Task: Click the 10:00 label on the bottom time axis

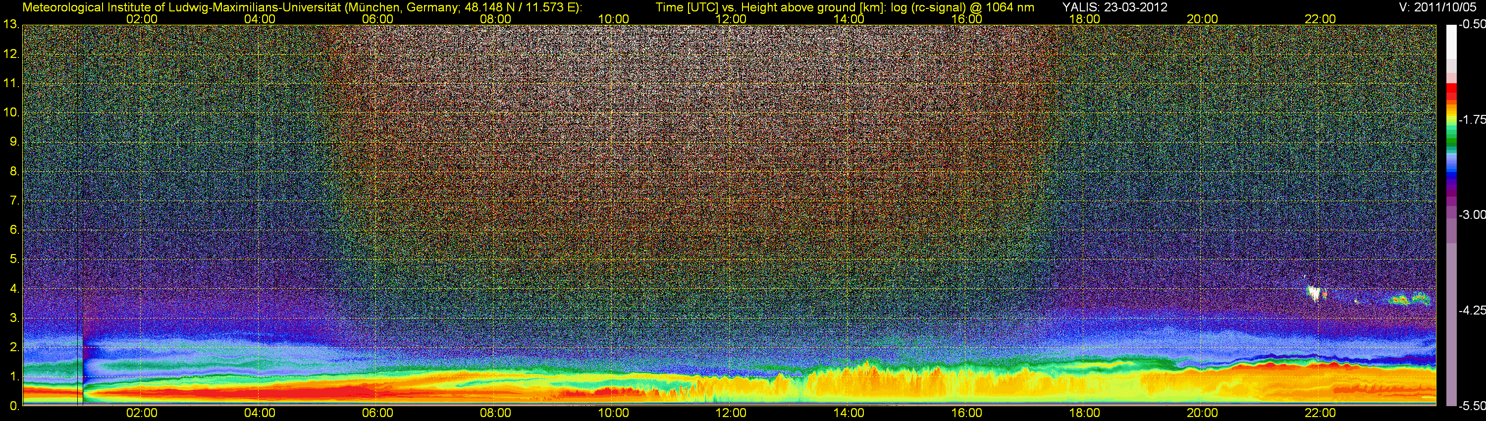Action: (613, 413)
